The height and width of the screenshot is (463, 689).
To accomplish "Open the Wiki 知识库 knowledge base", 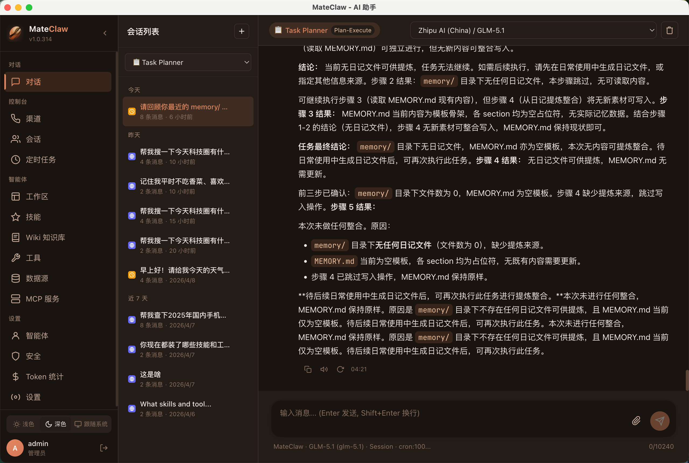I will tap(45, 237).
